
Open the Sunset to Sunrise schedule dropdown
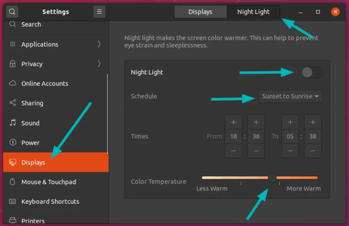(x=291, y=96)
